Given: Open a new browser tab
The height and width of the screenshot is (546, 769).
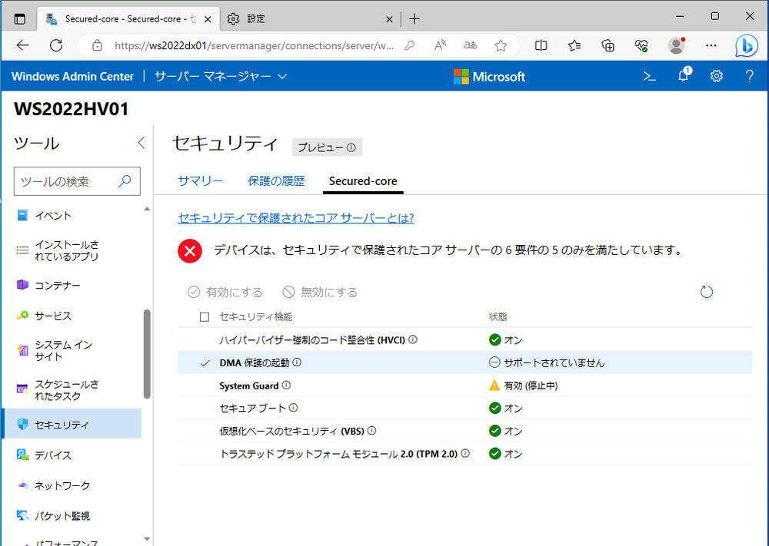Looking at the screenshot, I should point(414,19).
